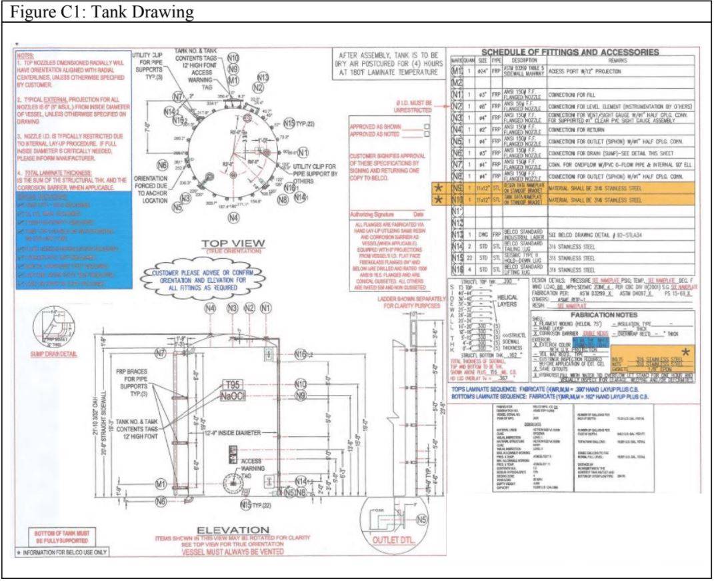Click the N7 balloon in the elevation view
Screen dimensions: 714x581
click(160, 353)
